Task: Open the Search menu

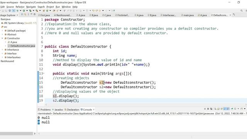Action: [41, 7]
